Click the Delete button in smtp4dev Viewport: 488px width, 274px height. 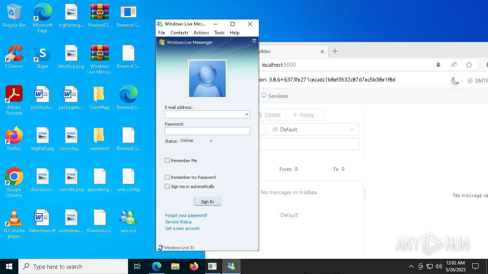point(272,115)
